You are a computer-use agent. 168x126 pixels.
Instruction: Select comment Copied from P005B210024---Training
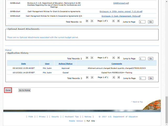(x=117, y=73)
